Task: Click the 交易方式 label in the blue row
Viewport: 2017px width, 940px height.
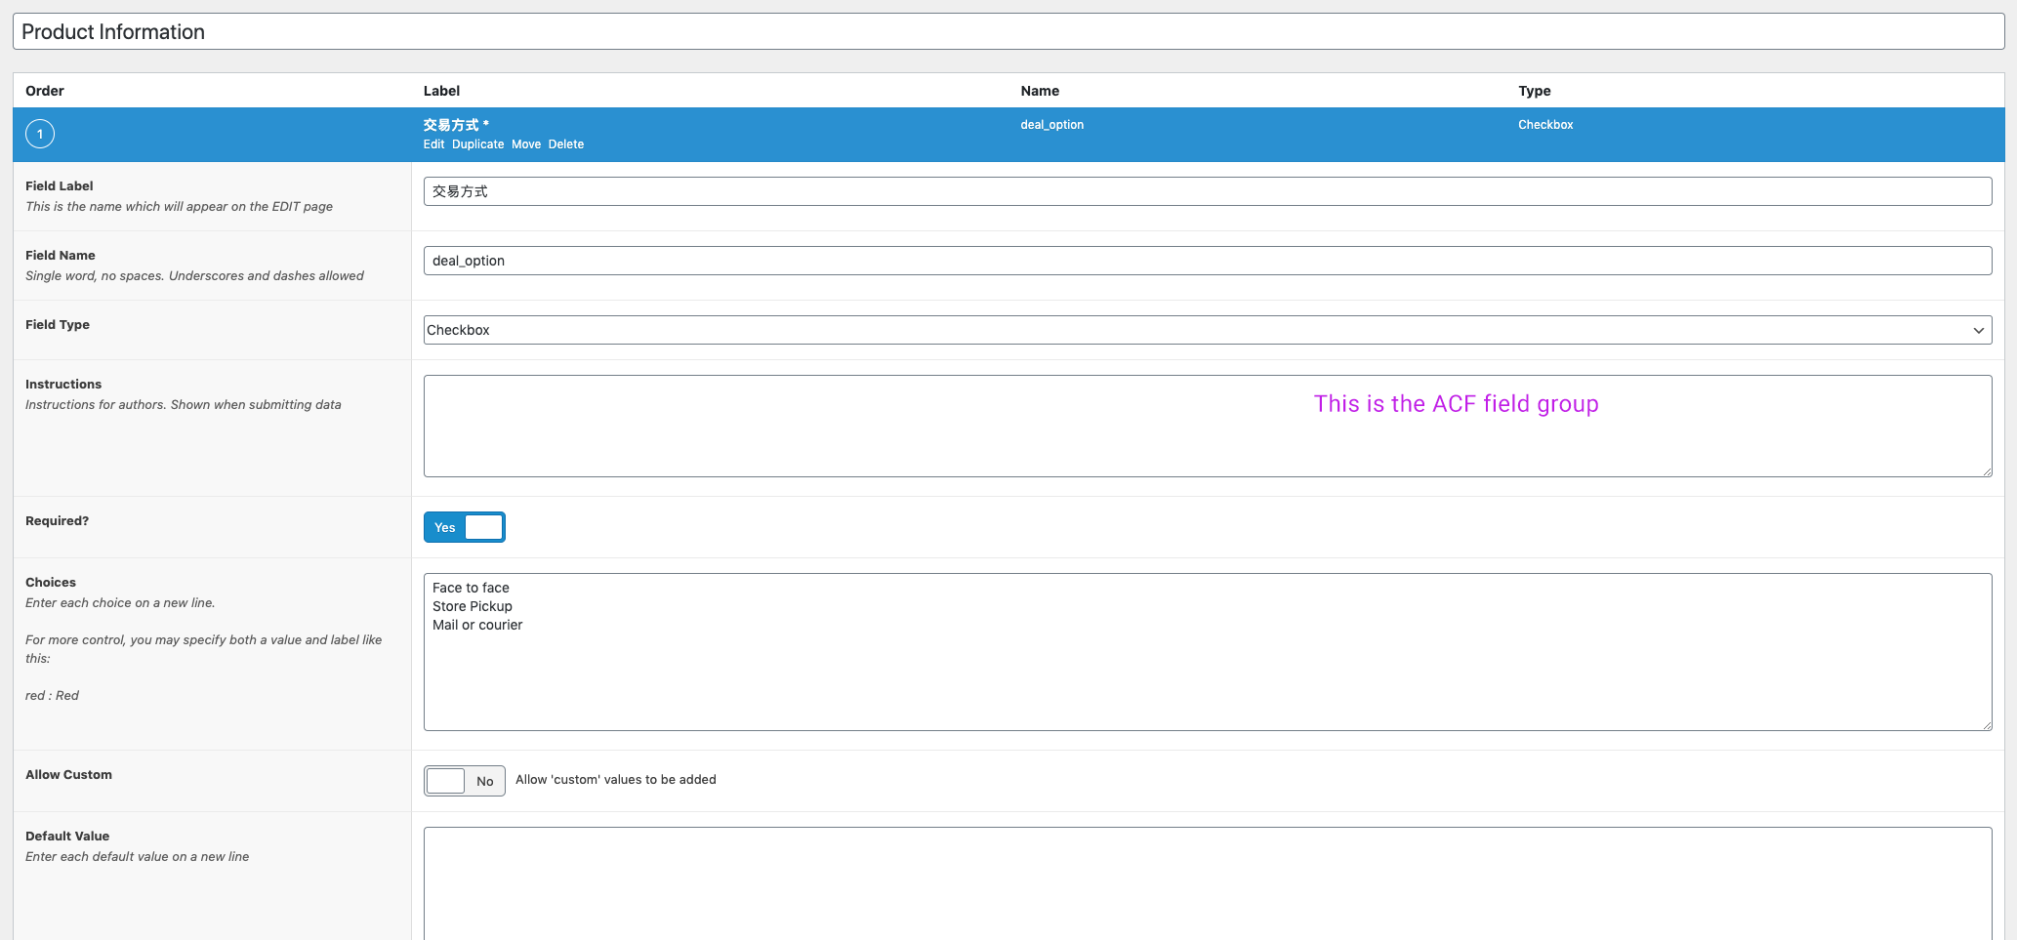Action: pyautogui.click(x=455, y=124)
